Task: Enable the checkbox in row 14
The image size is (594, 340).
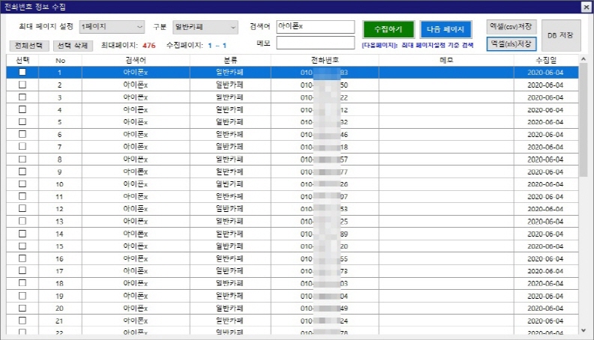Action: (x=22, y=234)
